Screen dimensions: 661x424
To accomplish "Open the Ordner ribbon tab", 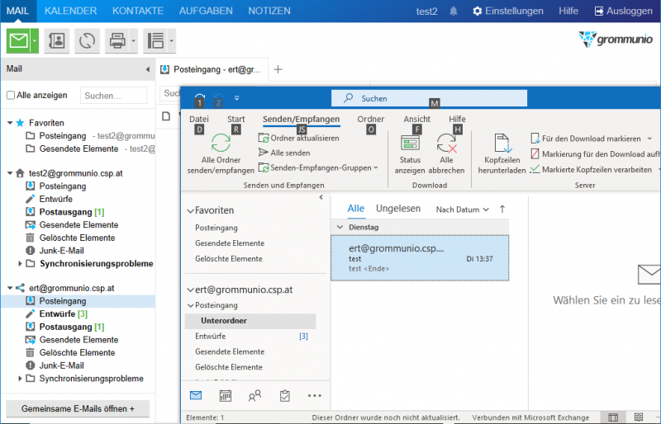I will coord(370,120).
